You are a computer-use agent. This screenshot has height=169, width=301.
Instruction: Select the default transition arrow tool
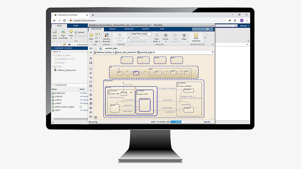[91, 77]
